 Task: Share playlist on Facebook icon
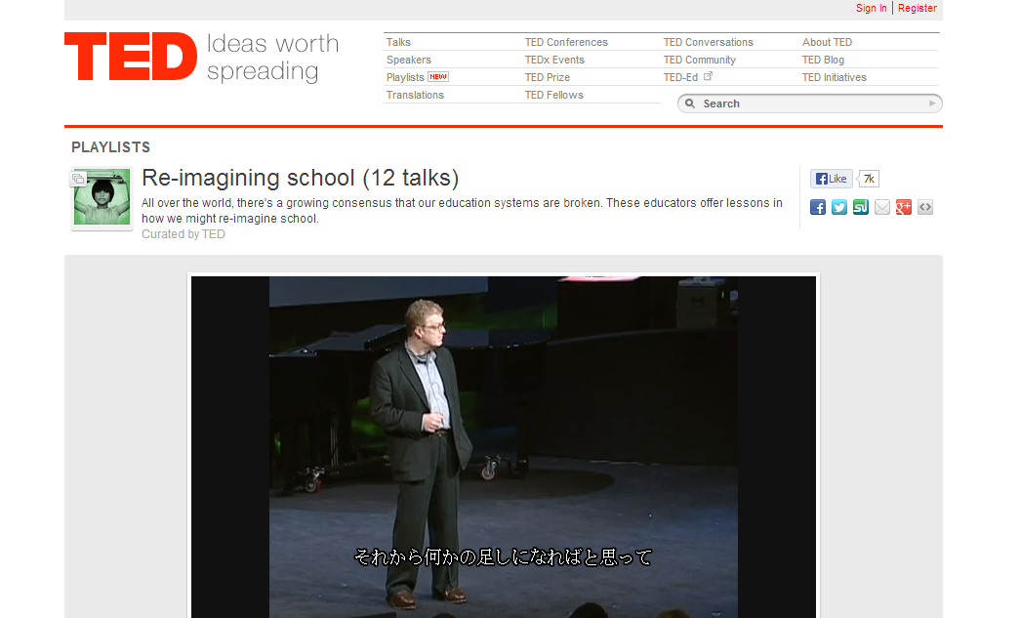(x=818, y=208)
